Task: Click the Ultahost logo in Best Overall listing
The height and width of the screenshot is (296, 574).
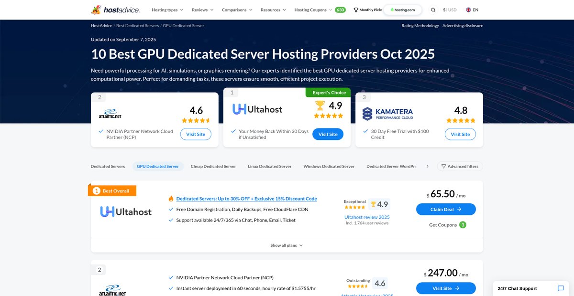Action: coord(126,211)
